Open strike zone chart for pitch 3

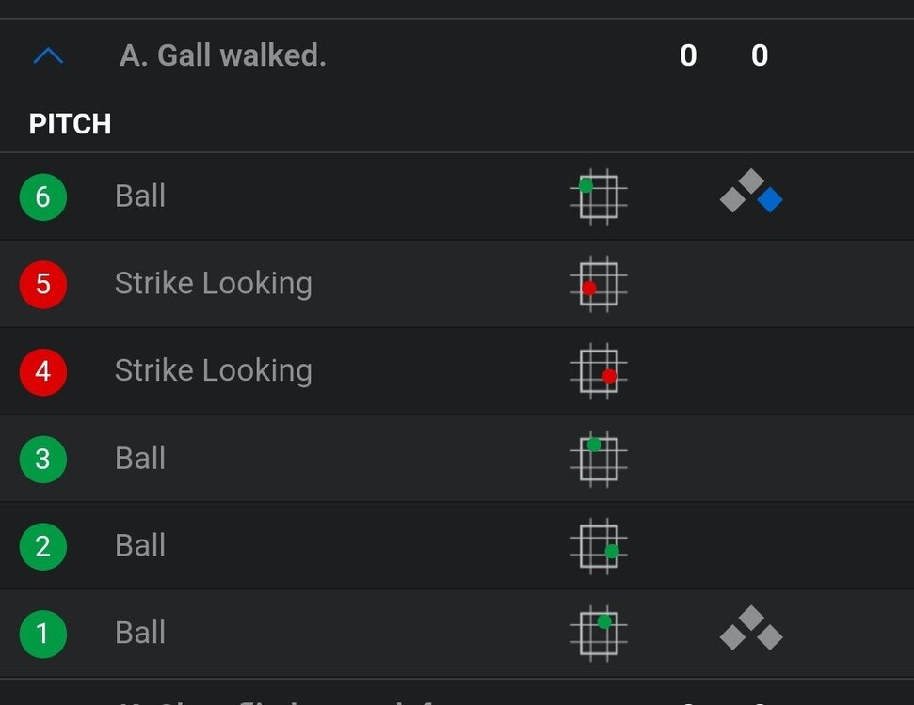click(x=599, y=459)
